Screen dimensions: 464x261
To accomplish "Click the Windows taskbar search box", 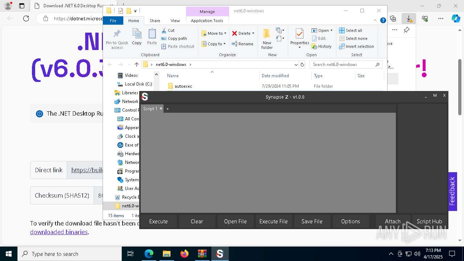I will [70, 254].
